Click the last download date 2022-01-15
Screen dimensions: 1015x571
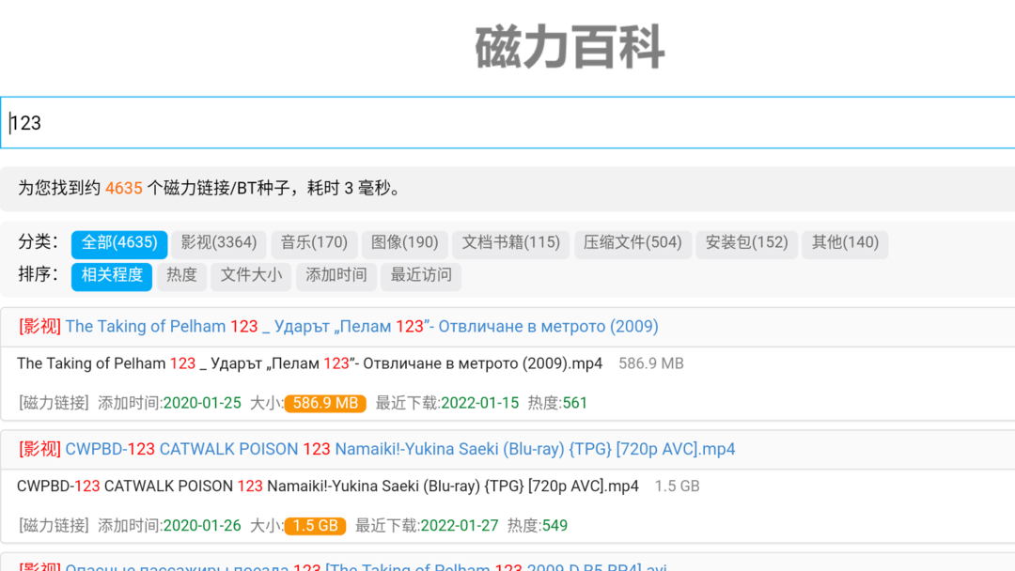click(x=479, y=404)
